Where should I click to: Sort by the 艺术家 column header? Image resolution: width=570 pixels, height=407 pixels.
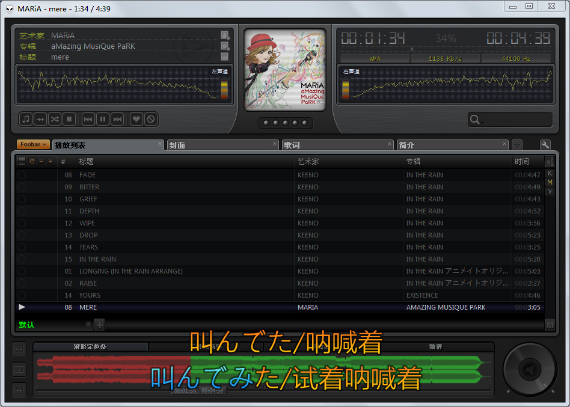349,161
